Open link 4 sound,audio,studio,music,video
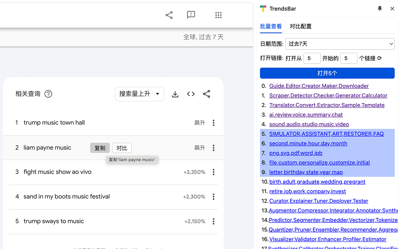 309,125
